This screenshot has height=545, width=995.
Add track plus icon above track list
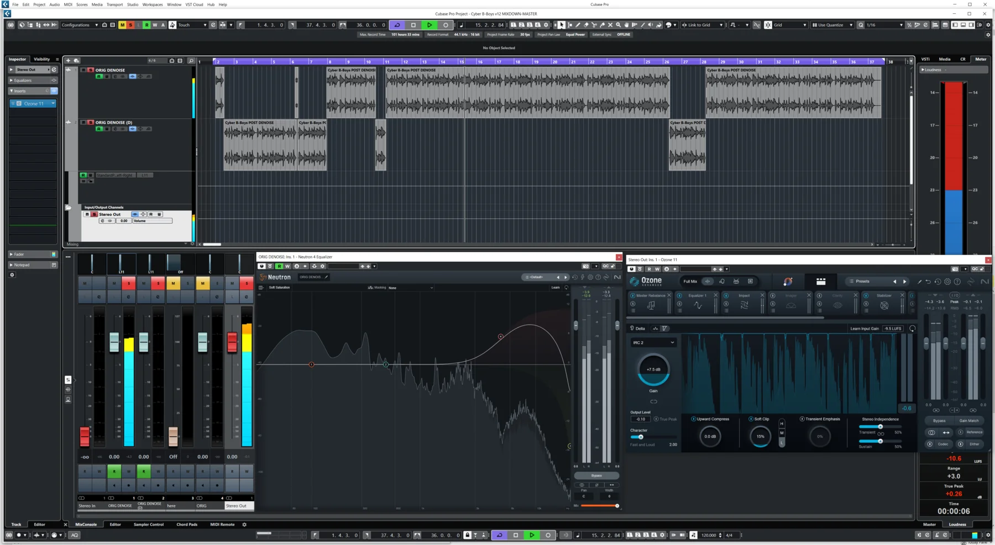(69, 61)
